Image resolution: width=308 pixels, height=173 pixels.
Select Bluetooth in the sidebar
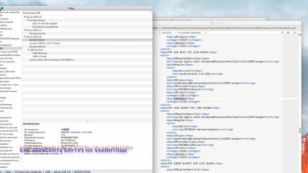[x=4, y=19]
